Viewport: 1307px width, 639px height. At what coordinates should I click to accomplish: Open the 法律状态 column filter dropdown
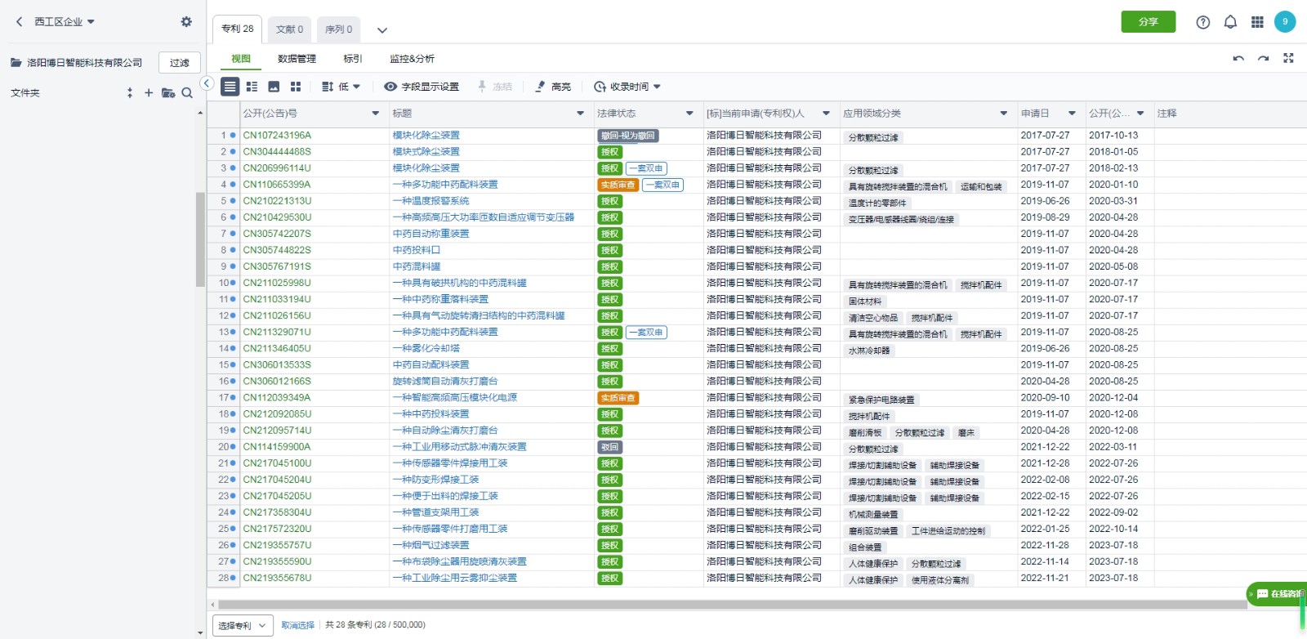(x=689, y=114)
